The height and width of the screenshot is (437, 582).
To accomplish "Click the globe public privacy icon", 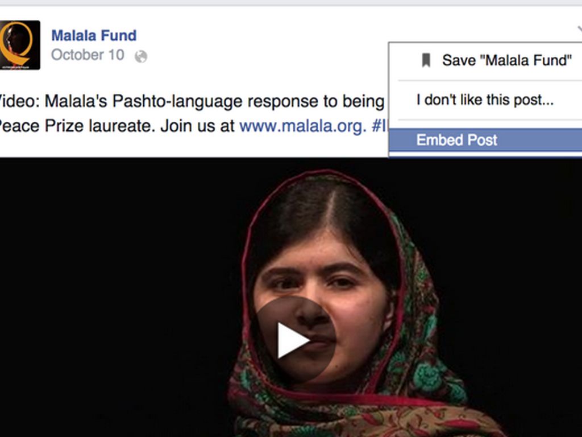I will [141, 56].
